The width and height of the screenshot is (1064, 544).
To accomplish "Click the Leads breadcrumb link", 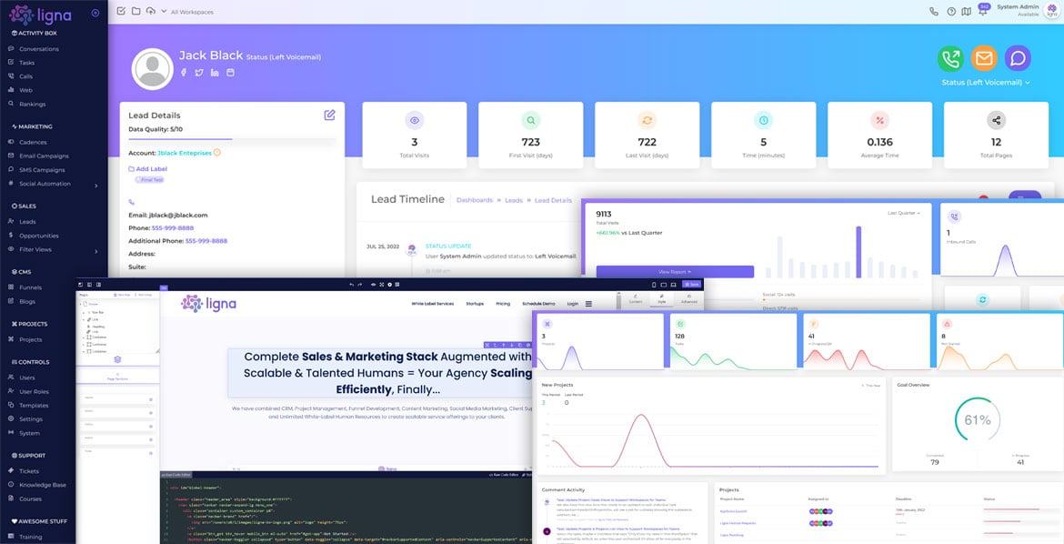I will tap(514, 200).
